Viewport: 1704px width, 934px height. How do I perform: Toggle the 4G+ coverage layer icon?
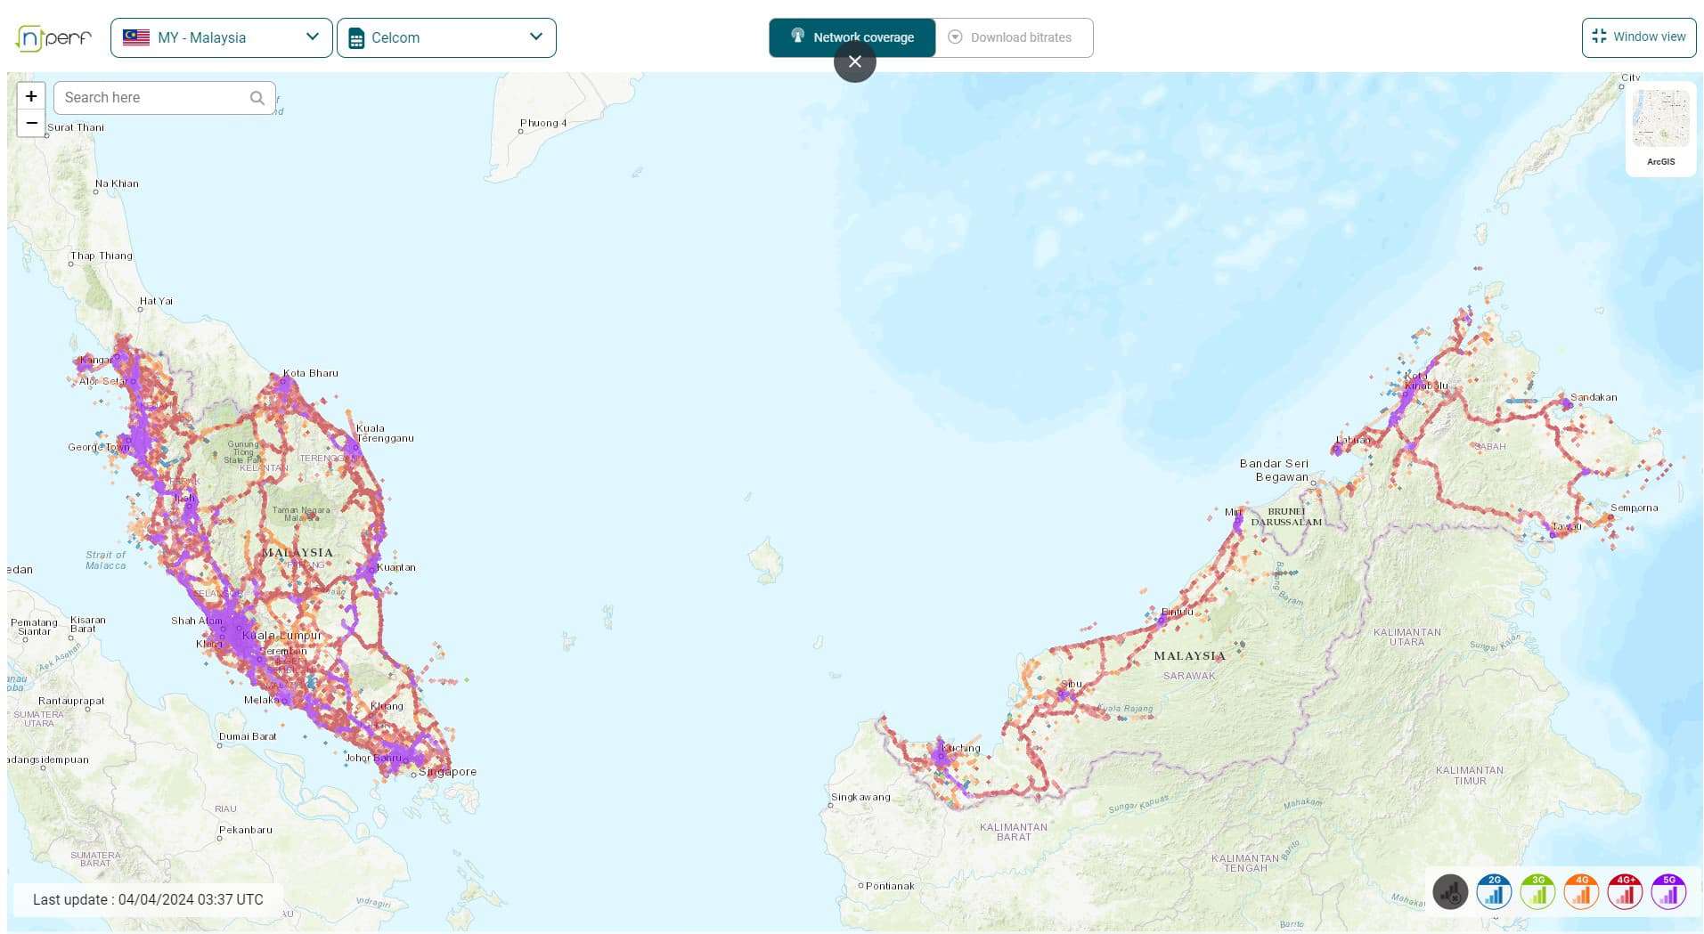pyautogui.click(x=1625, y=891)
